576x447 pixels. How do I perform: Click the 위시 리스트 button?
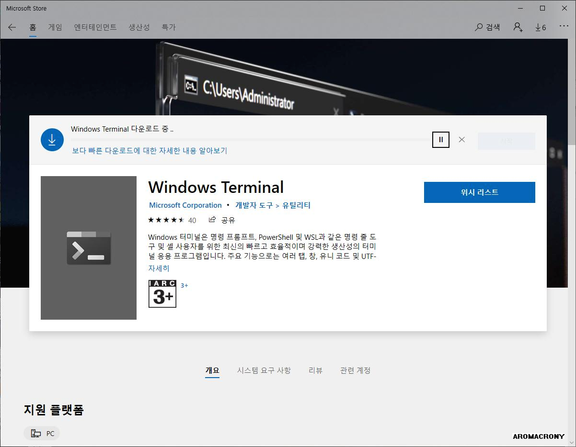[x=480, y=192]
